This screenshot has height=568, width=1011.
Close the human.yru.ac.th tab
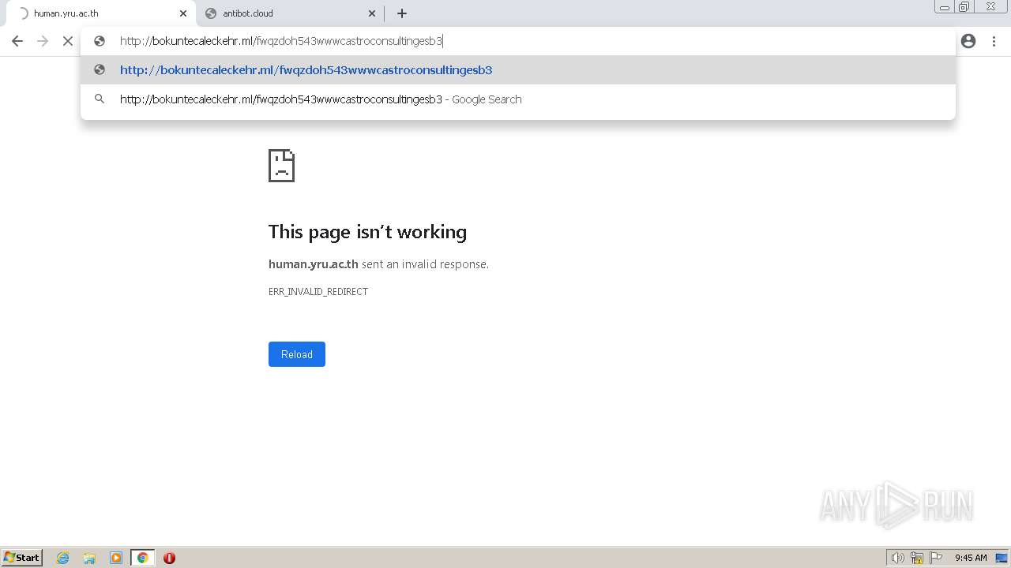coord(182,13)
